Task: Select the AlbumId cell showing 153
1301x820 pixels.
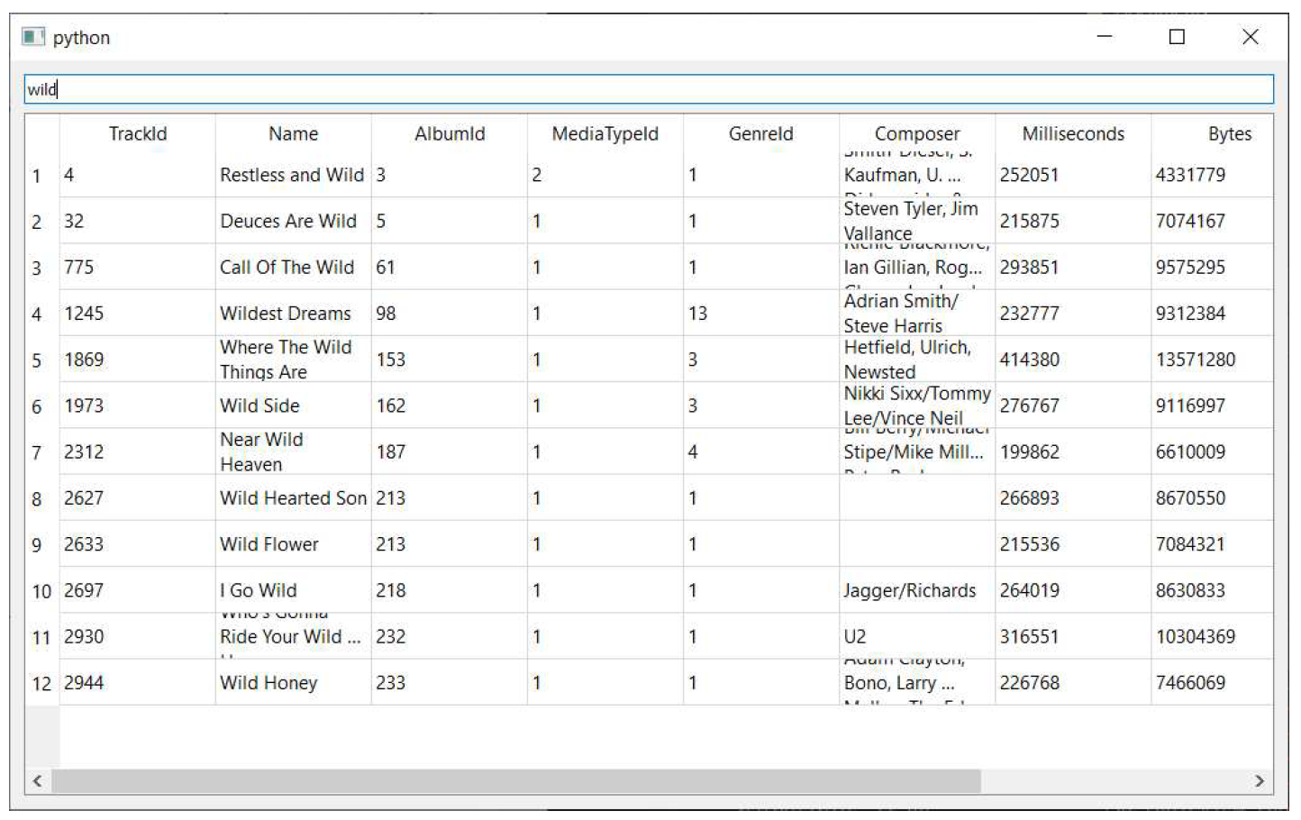Action: (450, 360)
